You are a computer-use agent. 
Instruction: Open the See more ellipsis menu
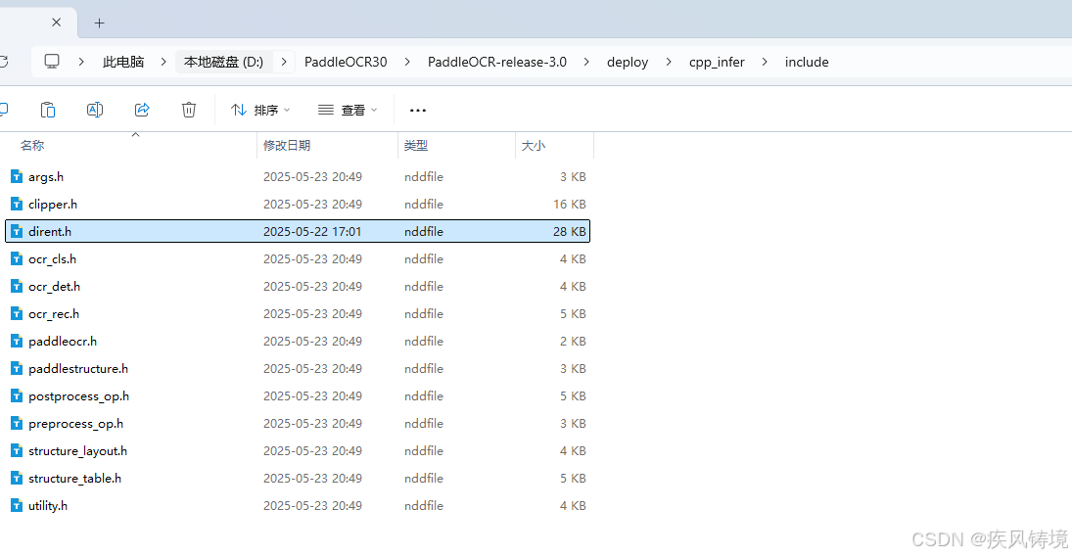(x=418, y=110)
